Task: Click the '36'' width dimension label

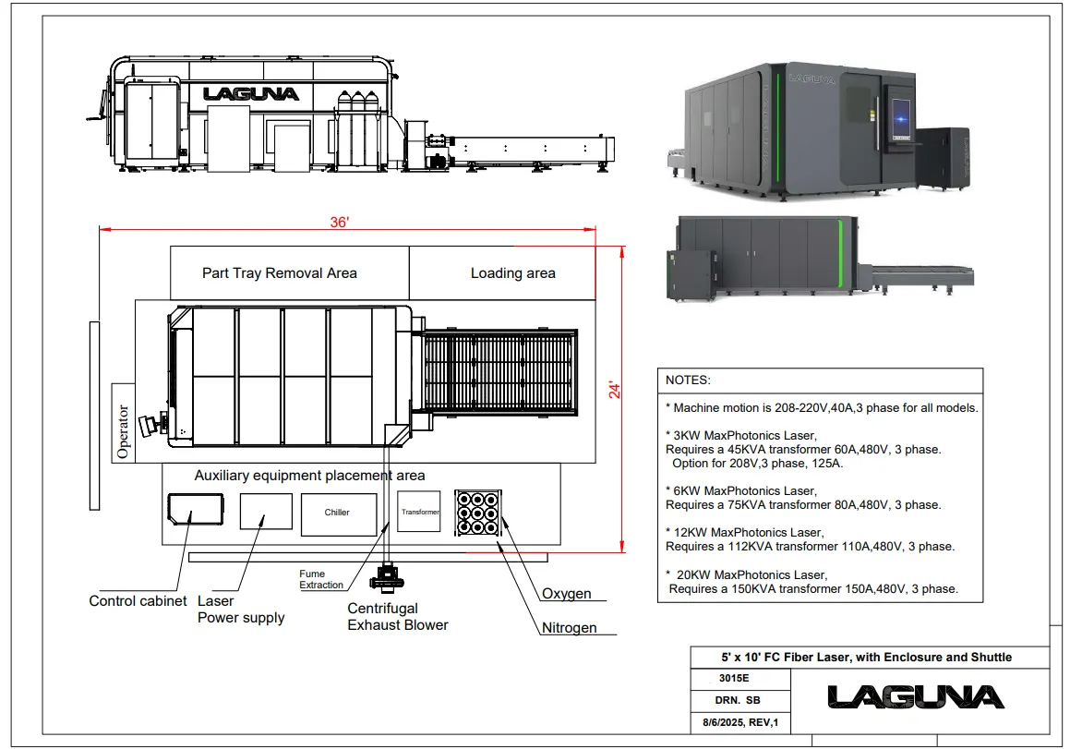Action: (x=339, y=223)
